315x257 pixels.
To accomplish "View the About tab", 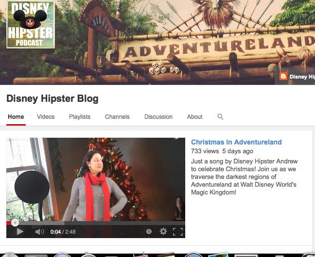I will [194, 117].
